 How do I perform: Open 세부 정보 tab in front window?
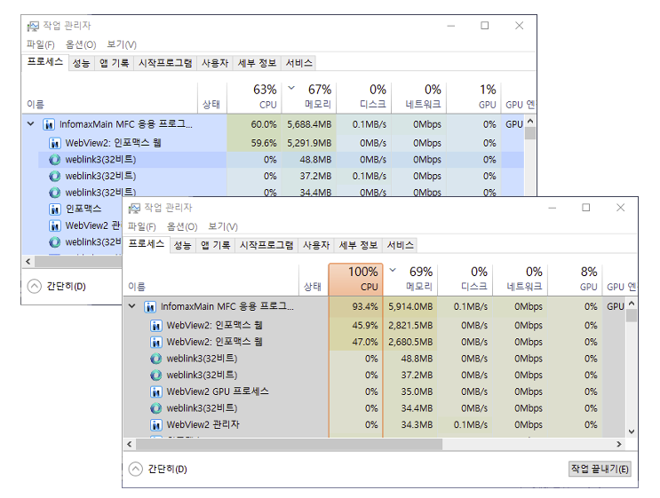[358, 245]
